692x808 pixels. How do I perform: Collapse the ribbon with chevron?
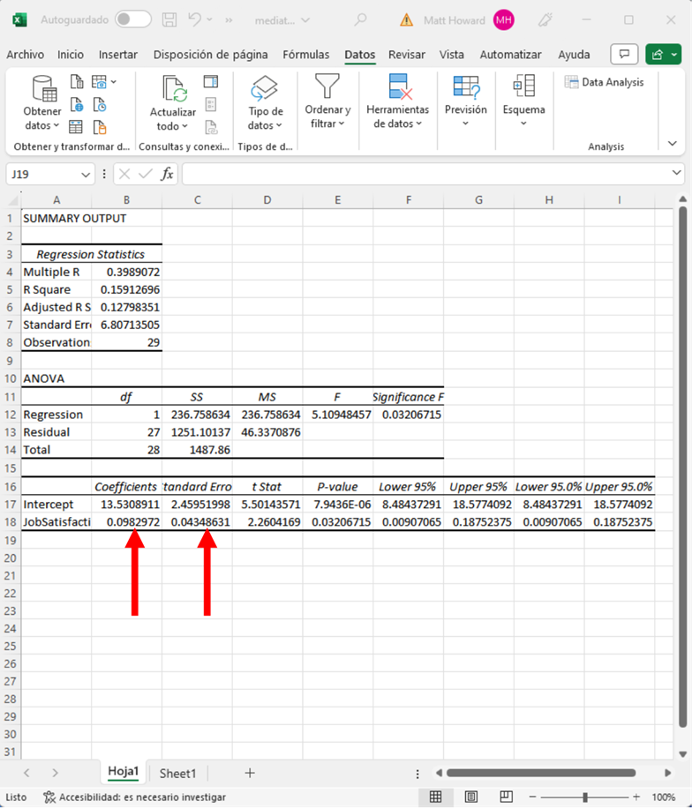[673, 143]
